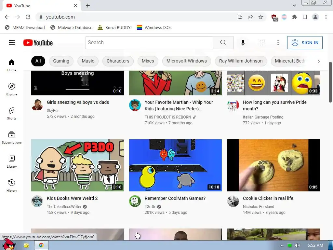Screen dimensions: 333x250
Task: Click inside the YouTube search field
Action: pos(149,43)
